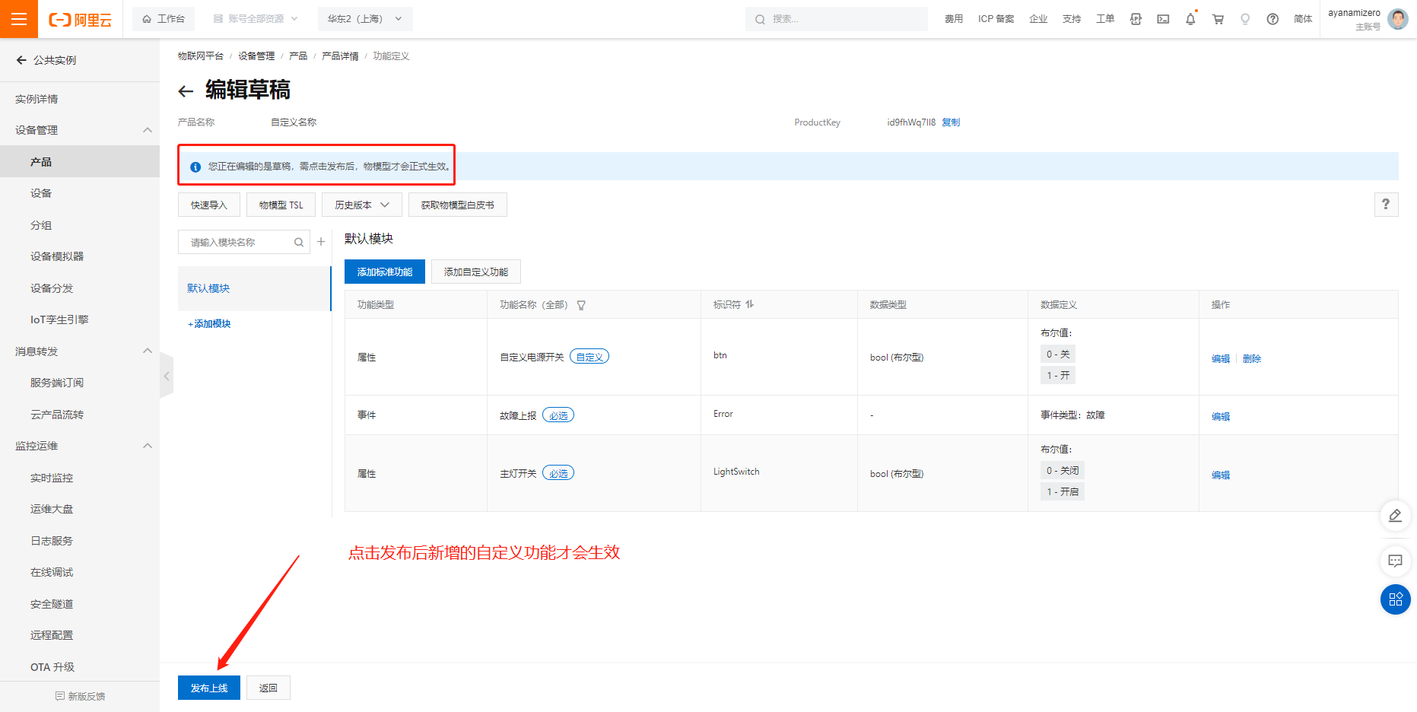Open the shopping cart icon
Screen dimensions: 1417x712
[x=1218, y=19]
